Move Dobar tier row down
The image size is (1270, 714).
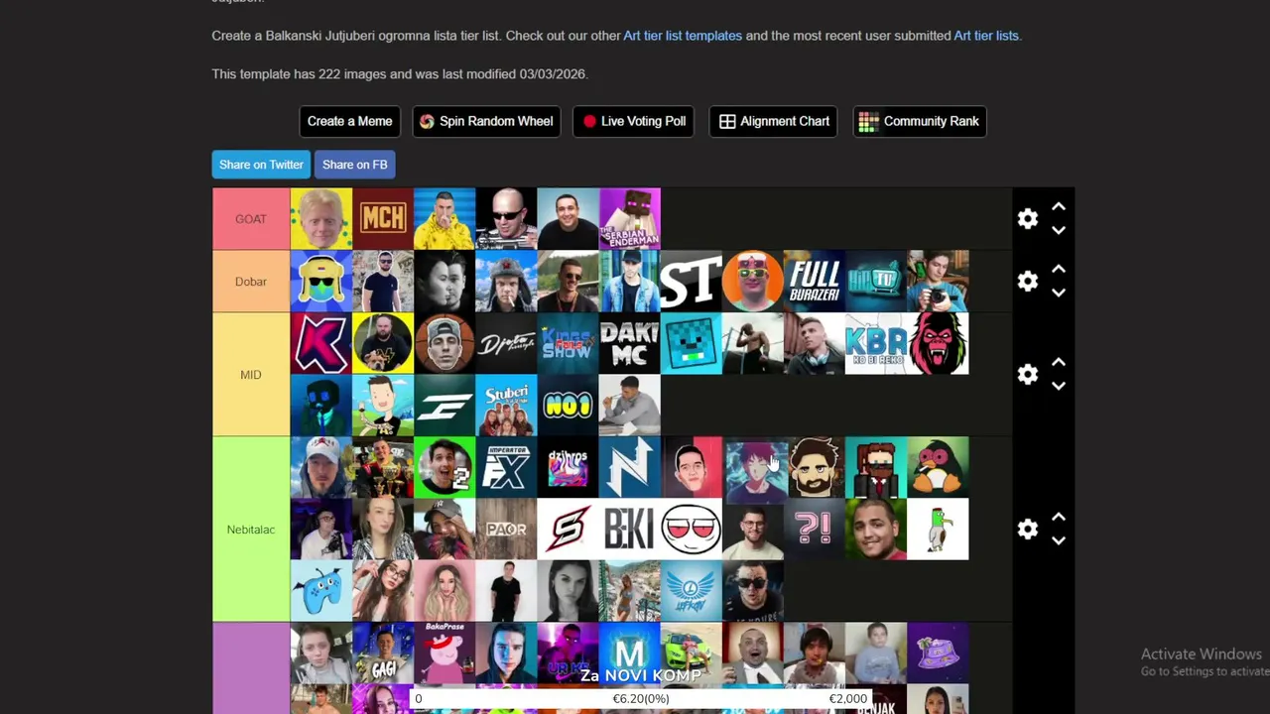pos(1059,293)
